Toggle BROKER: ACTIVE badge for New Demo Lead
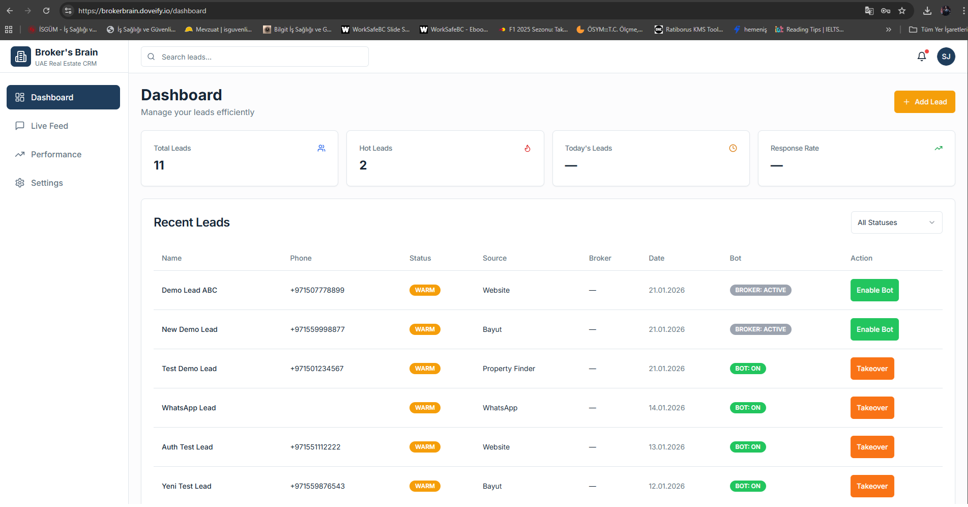The width and height of the screenshot is (968, 507). coord(760,329)
